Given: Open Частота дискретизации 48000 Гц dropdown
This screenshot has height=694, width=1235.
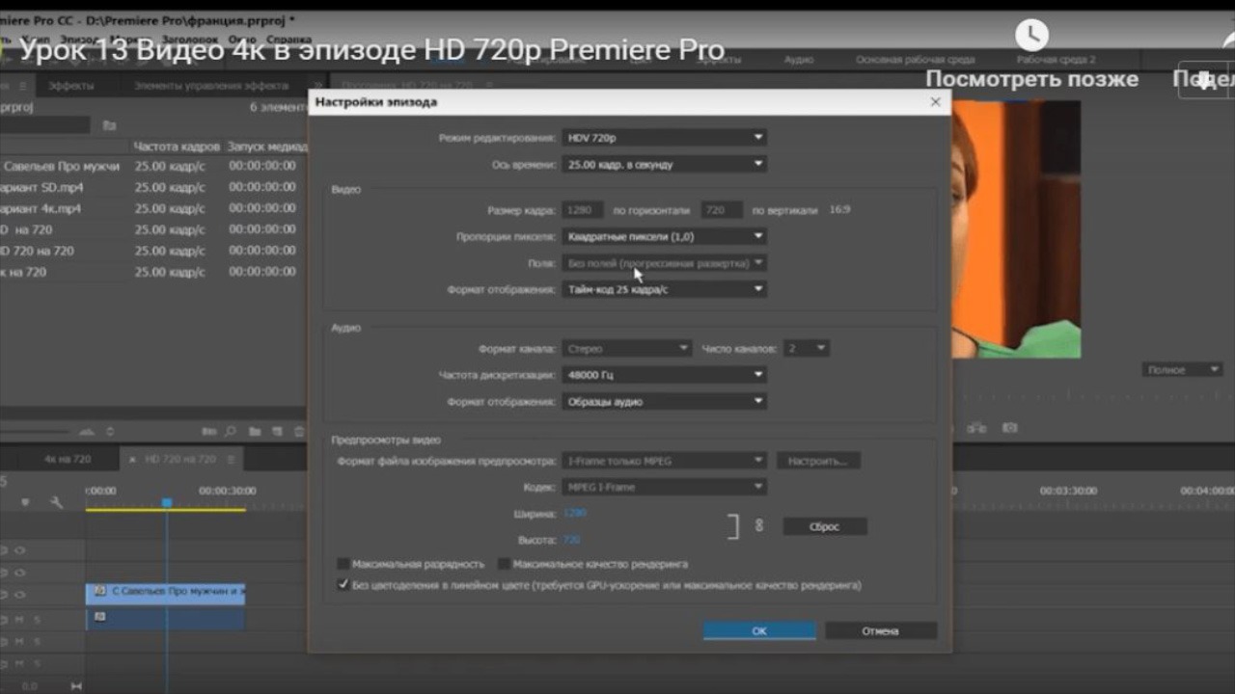Looking at the screenshot, I should click(664, 375).
